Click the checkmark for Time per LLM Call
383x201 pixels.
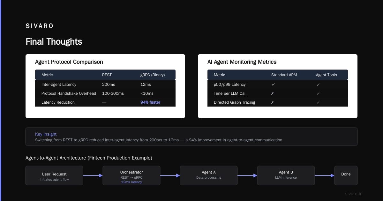(318, 93)
